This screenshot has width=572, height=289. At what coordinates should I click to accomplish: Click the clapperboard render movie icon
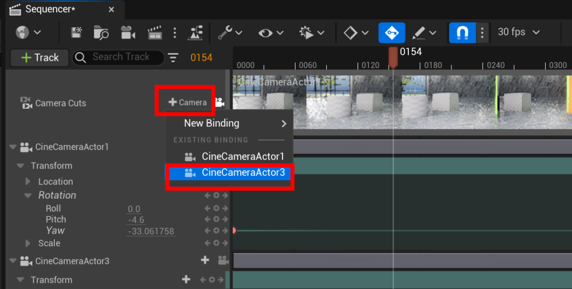155,32
